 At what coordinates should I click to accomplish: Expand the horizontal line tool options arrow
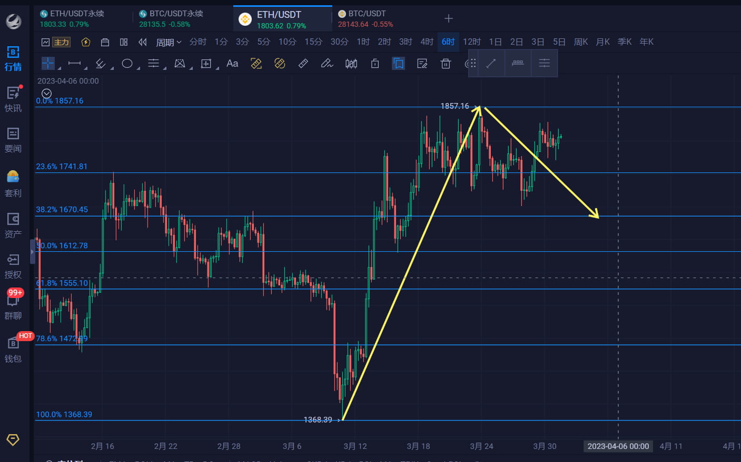tap(86, 69)
